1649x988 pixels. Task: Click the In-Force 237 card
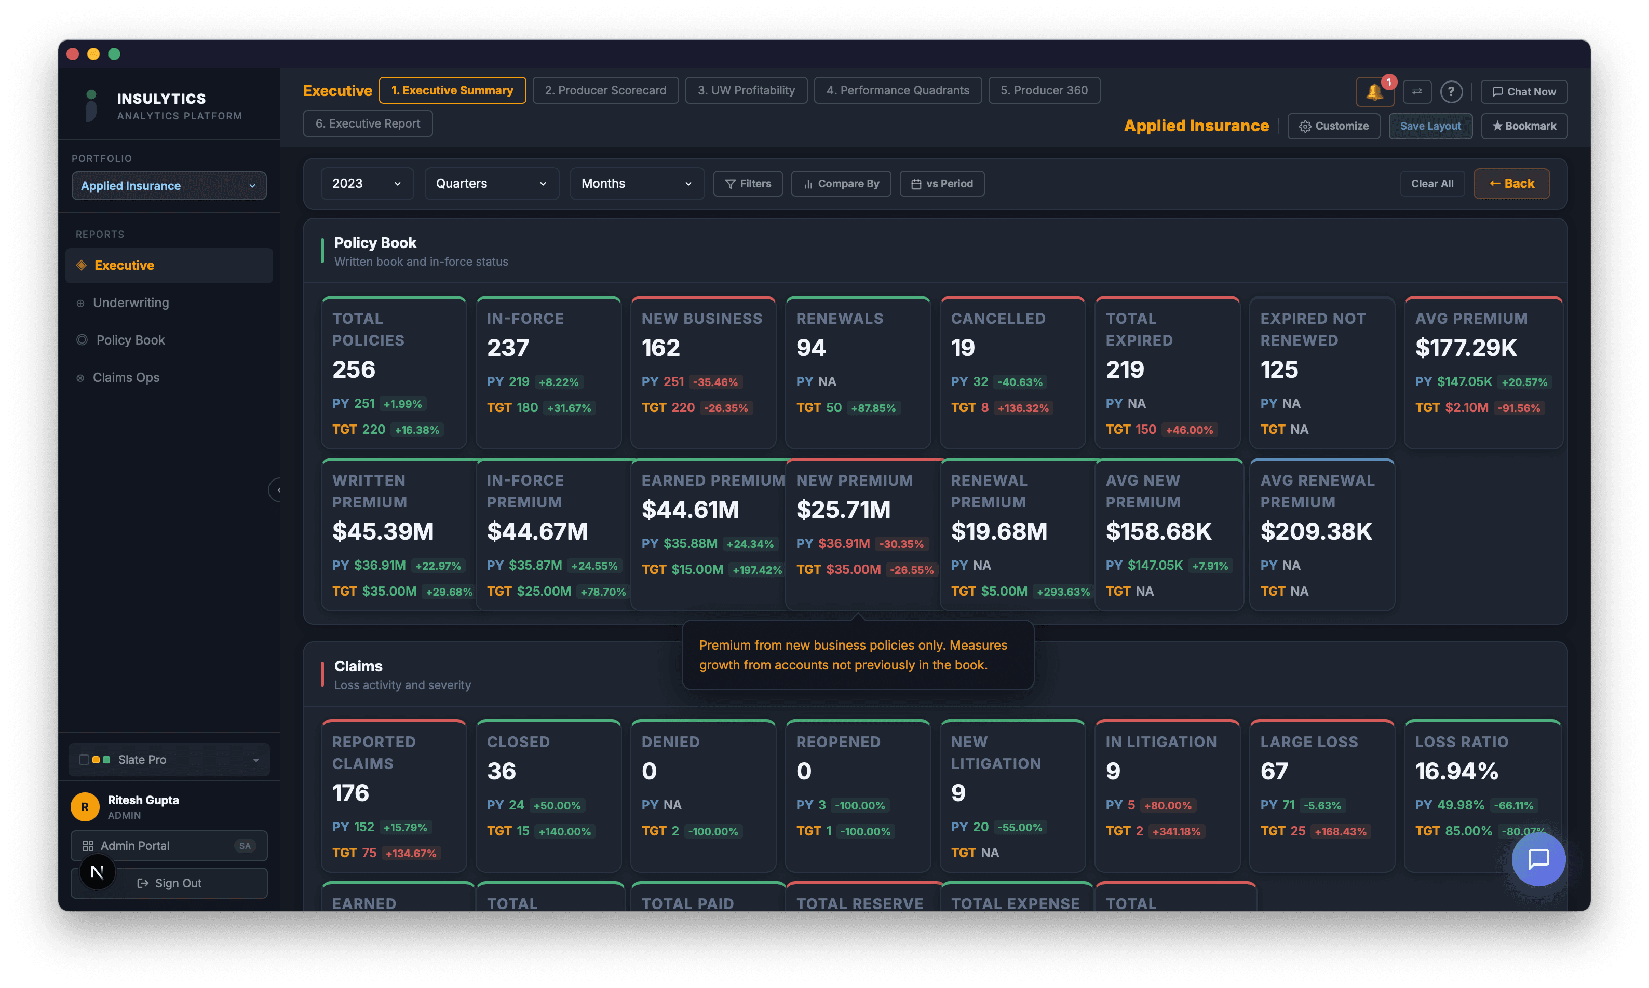[x=549, y=373]
